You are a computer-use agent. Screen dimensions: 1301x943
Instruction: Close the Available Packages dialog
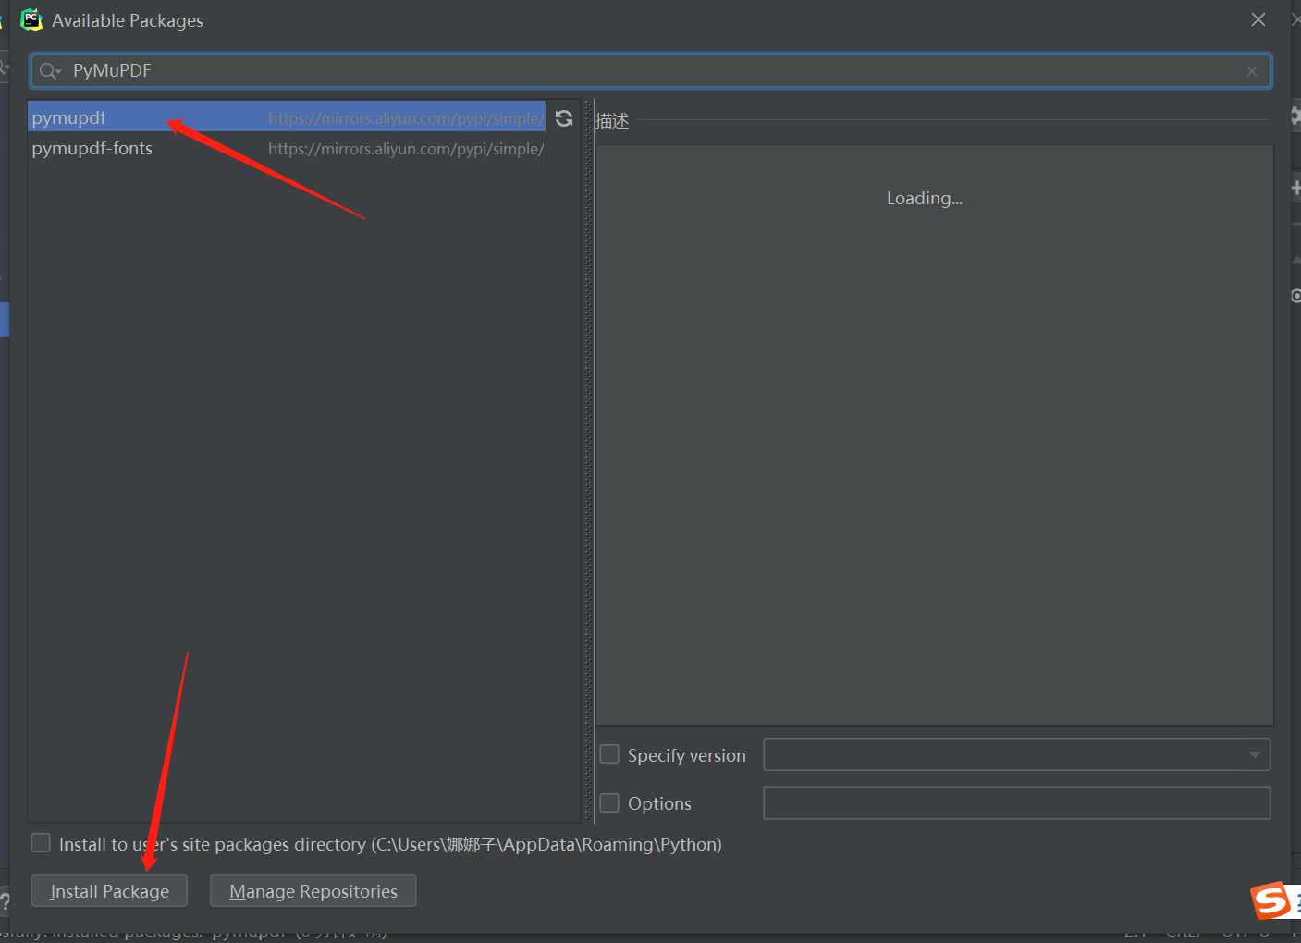[x=1258, y=19]
